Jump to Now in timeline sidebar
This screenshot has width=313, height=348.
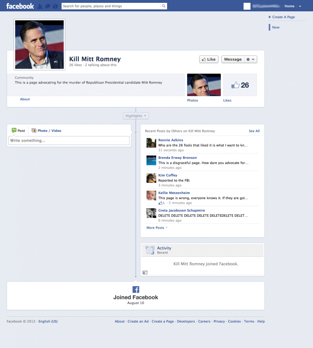pyautogui.click(x=276, y=27)
